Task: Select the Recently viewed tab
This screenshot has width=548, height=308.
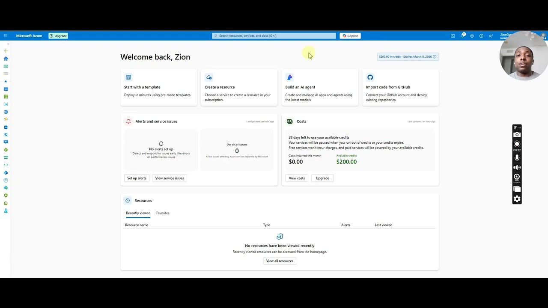Action: [138, 213]
